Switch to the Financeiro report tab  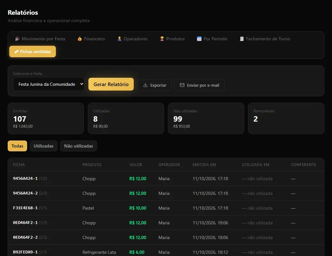(91, 39)
